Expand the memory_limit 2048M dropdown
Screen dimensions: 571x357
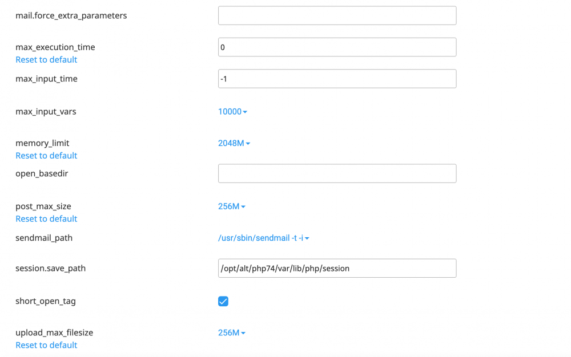234,143
